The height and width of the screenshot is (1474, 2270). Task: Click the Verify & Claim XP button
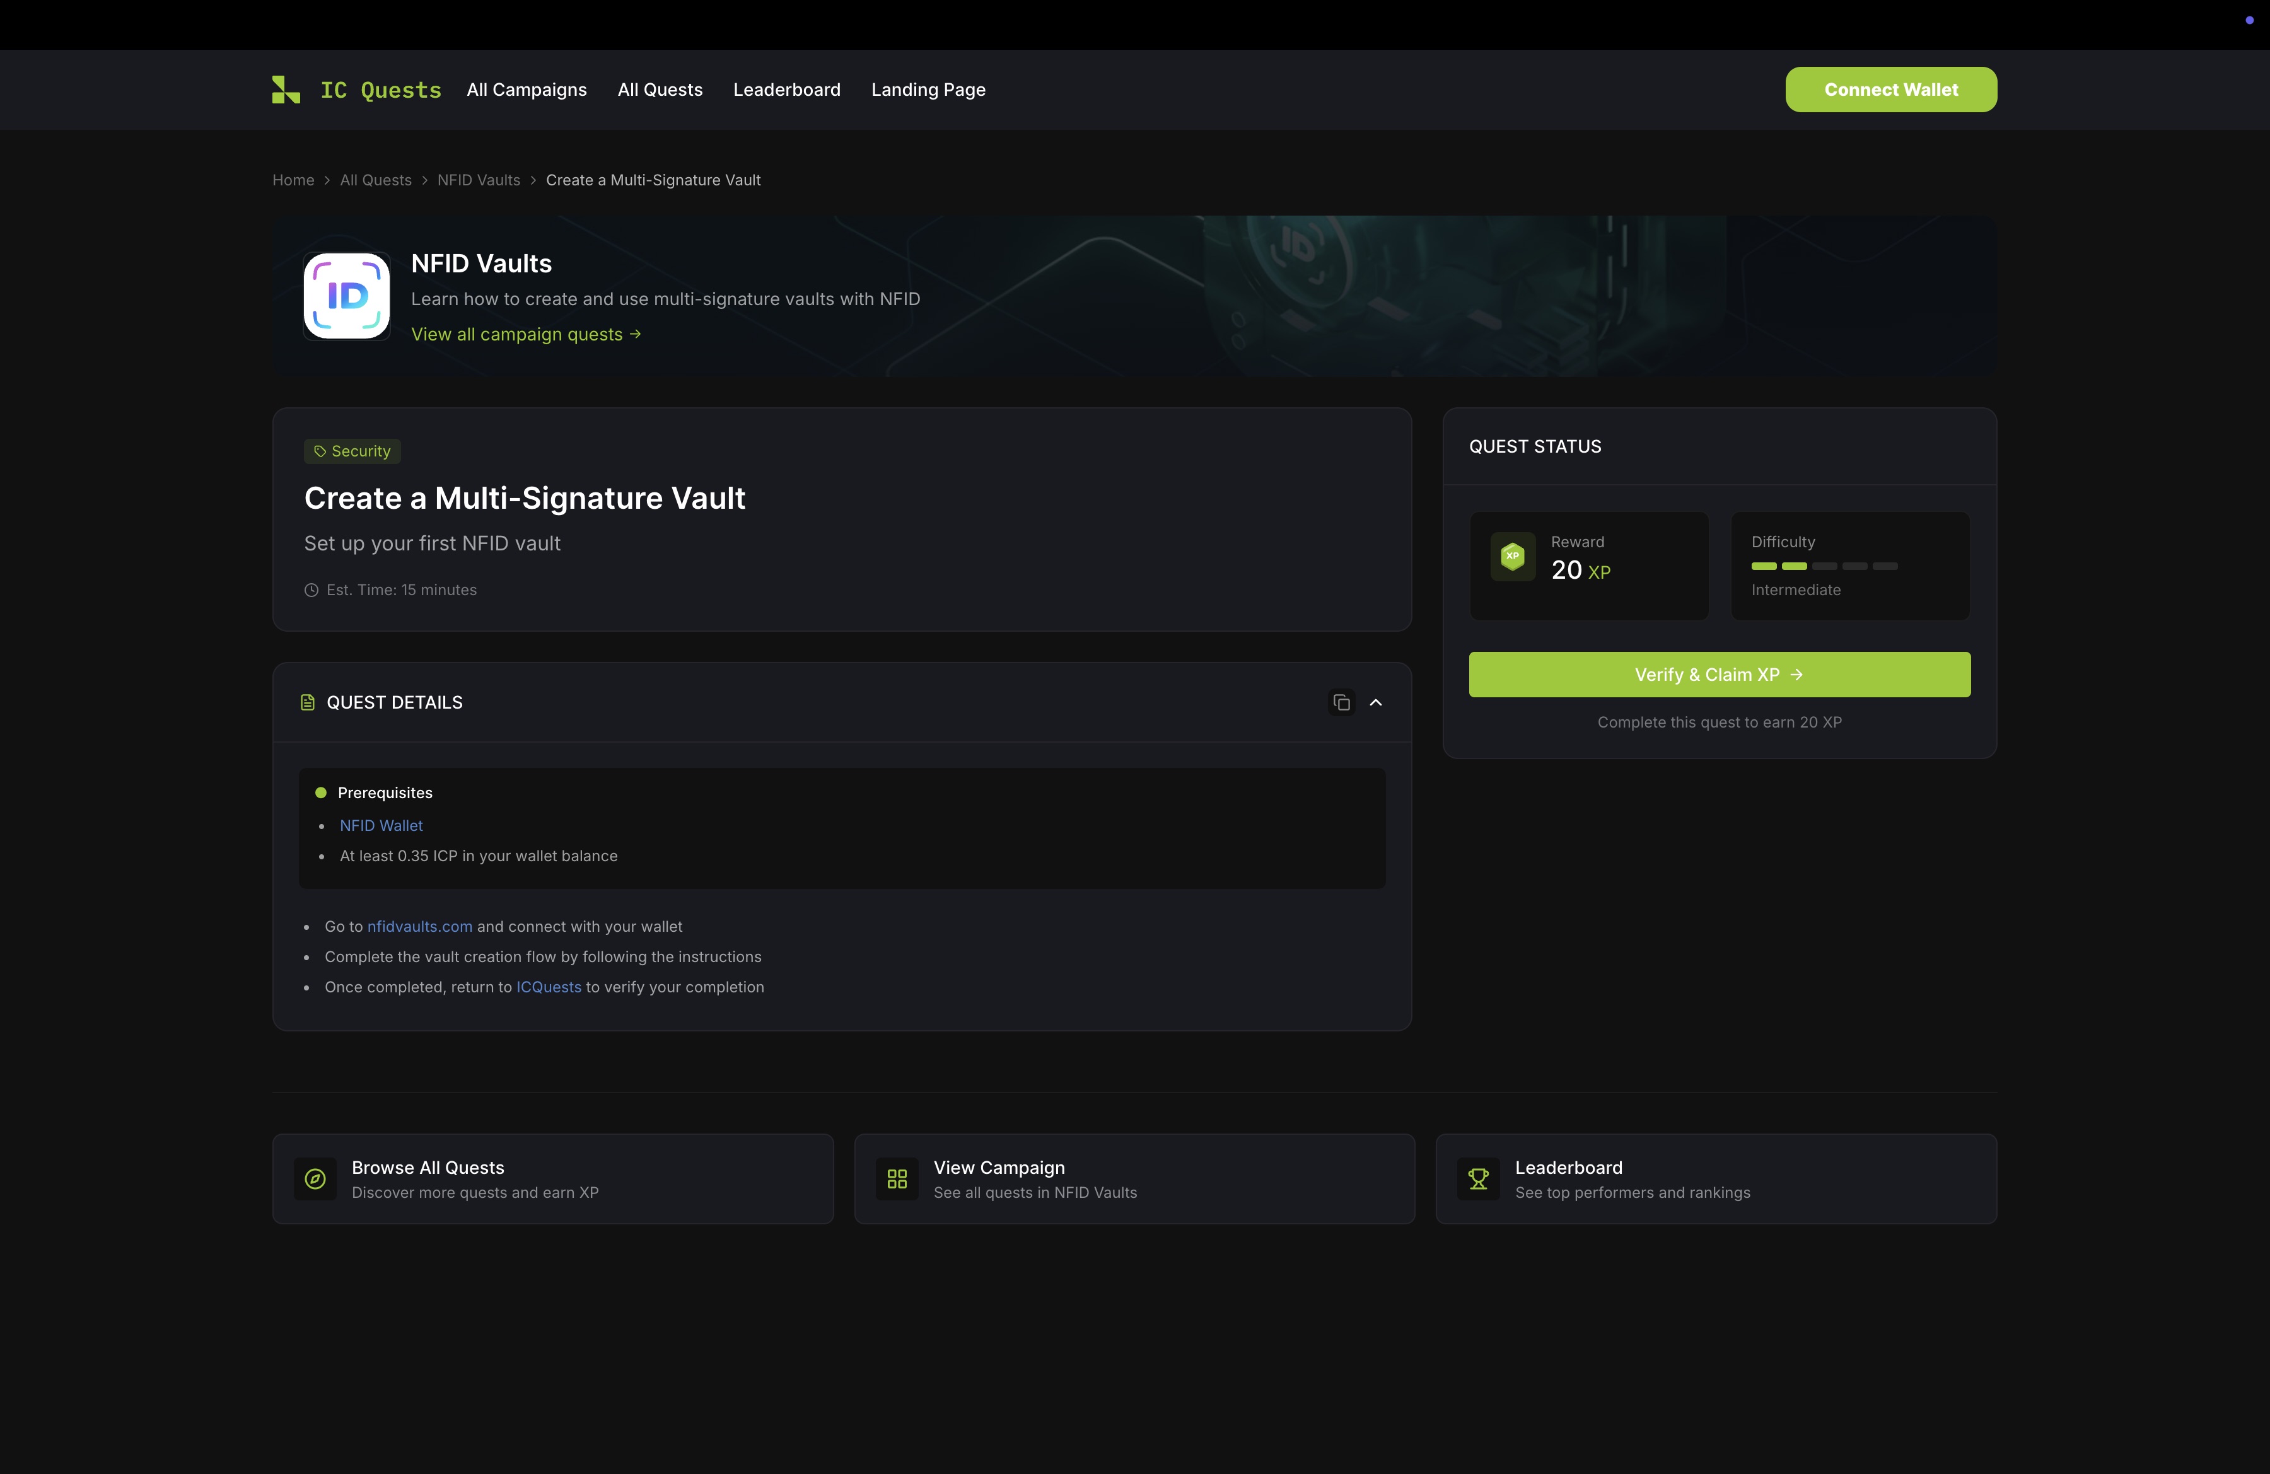pos(1719,675)
